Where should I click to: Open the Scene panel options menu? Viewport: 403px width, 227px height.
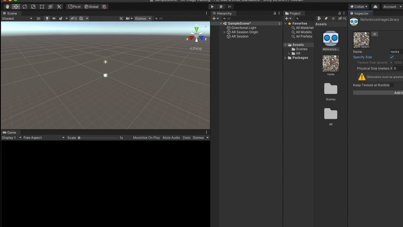pos(207,13)
